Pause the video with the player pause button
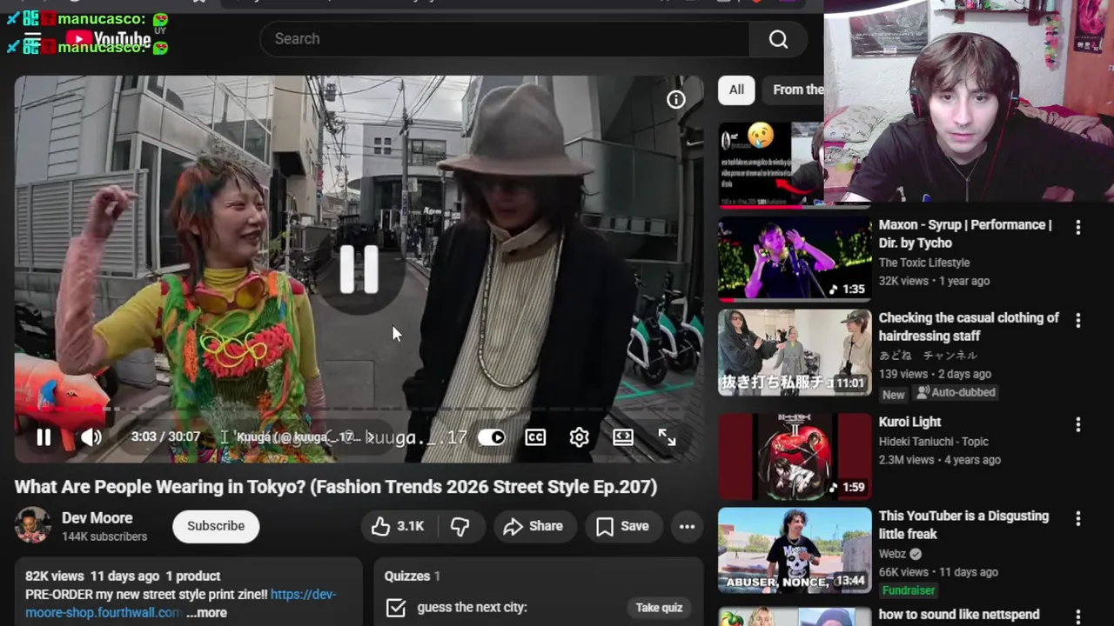The width and height of the screenshot is (1114, 626). pyautogui.click(x=44, y=437)
